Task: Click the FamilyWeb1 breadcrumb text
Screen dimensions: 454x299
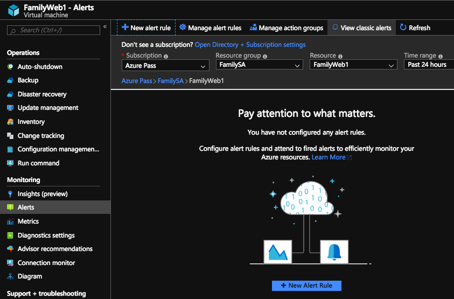Action: click(x=206, y=81)
